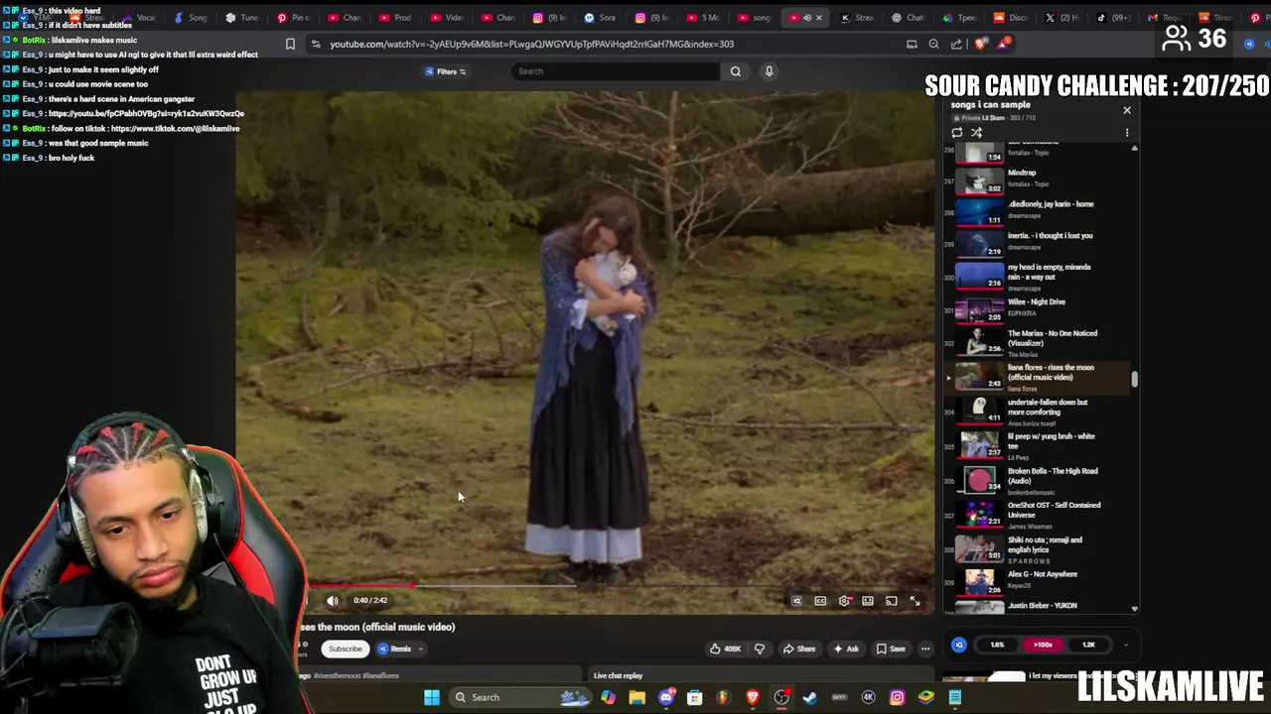Open Instagram from the taskbar

click(x=898, y=697)
